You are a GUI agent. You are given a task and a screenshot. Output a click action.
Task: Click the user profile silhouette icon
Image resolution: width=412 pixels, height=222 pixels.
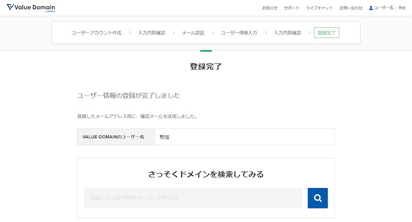pos(370,8)
